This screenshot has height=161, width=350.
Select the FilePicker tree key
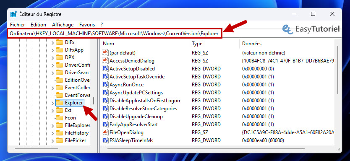click(x=76, y=140)
